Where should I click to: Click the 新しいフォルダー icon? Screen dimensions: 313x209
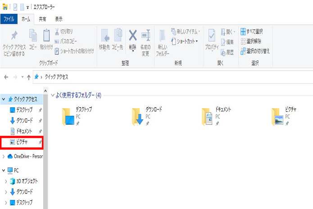pyautogui.click(x=162, y=37)
